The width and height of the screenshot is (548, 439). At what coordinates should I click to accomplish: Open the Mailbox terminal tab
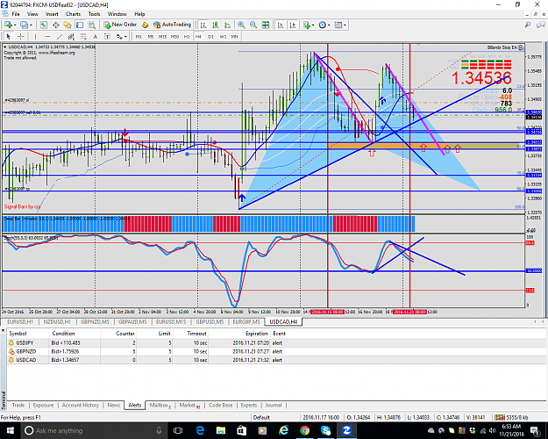click(160, 405)
